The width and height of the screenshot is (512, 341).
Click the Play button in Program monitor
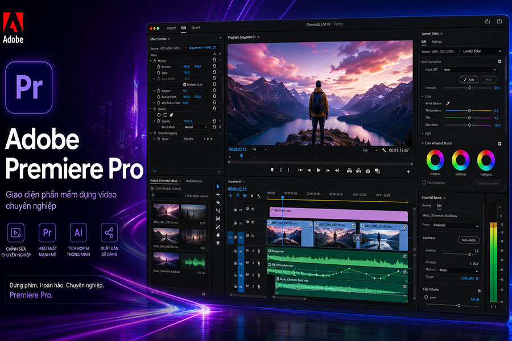tap(319, 170)
